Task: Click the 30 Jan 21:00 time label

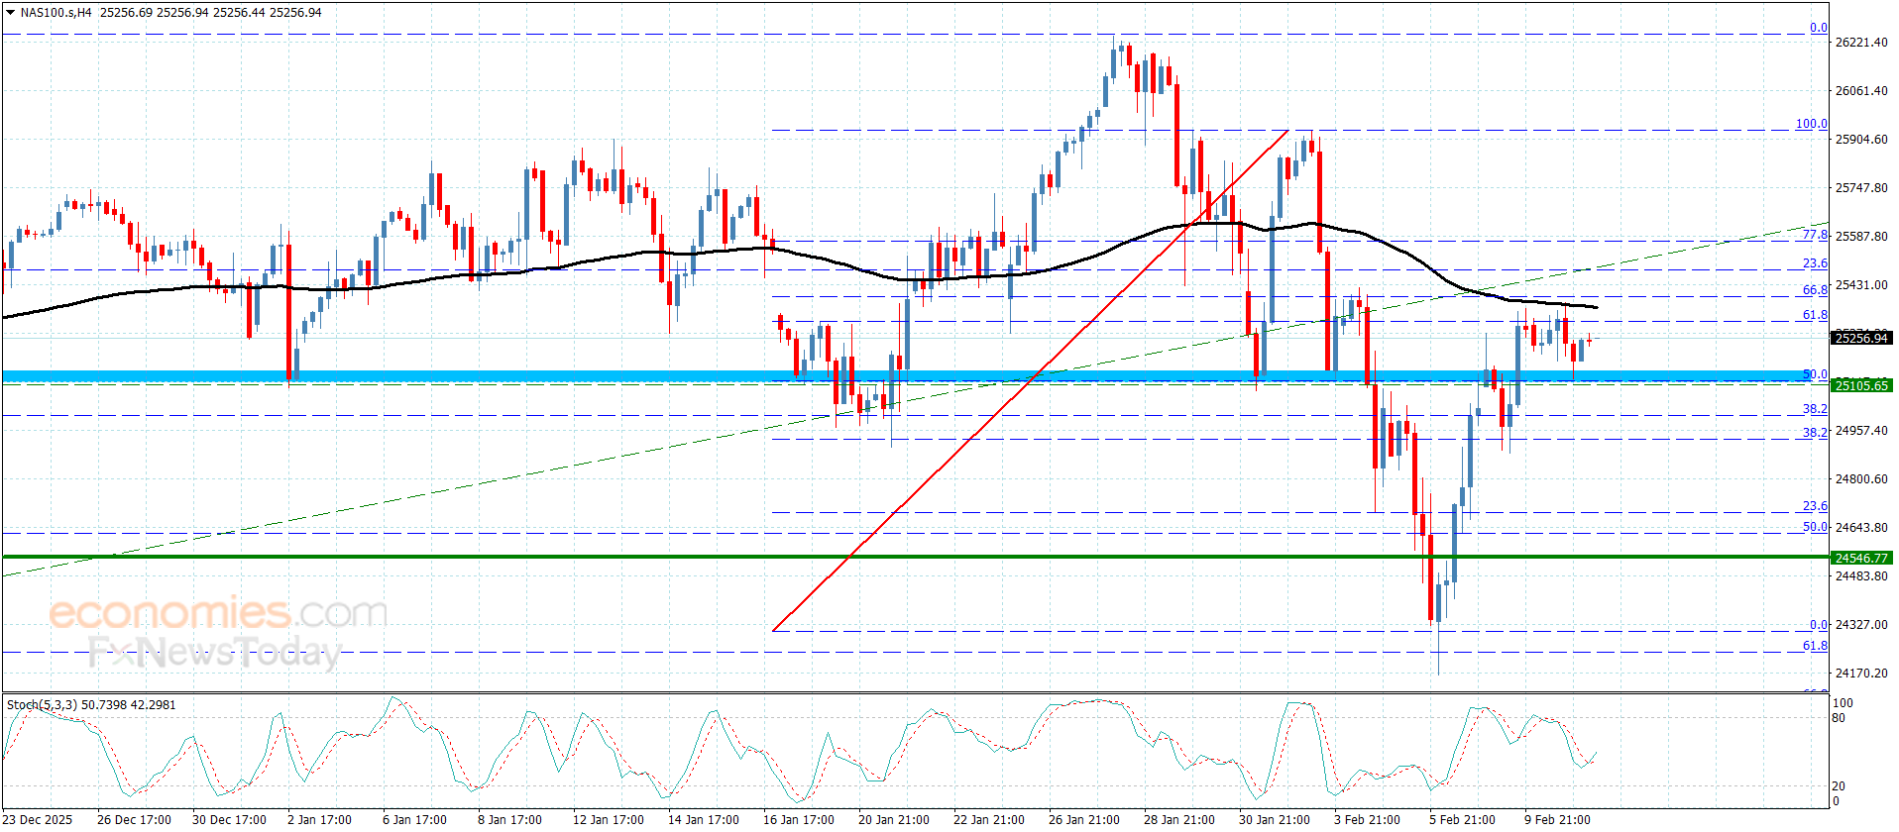Action: point(1275,820)
